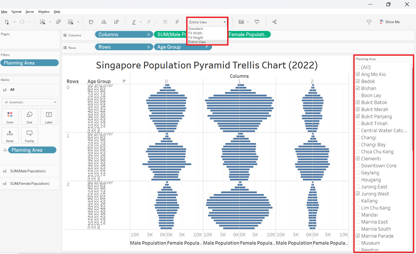The width and height of the screenshot is (416, 254).
Task: Check the Boon Lay checkbox
Action: click(x=358, y=95)
